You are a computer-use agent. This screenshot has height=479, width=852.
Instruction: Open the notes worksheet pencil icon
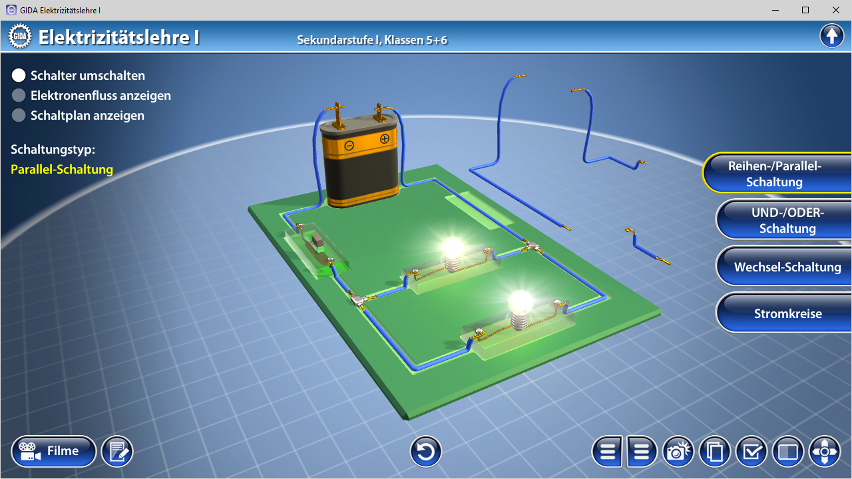(117, 452)
